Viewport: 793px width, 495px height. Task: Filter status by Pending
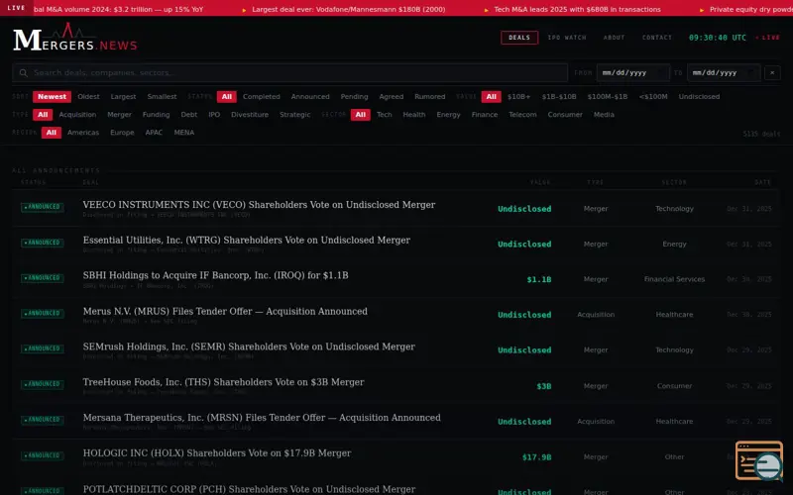(354, 96)
